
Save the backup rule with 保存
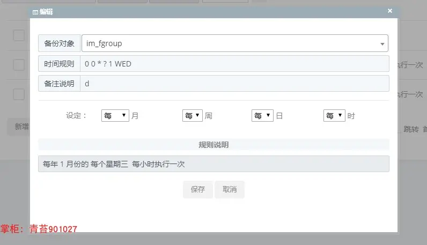pos(198,189)
